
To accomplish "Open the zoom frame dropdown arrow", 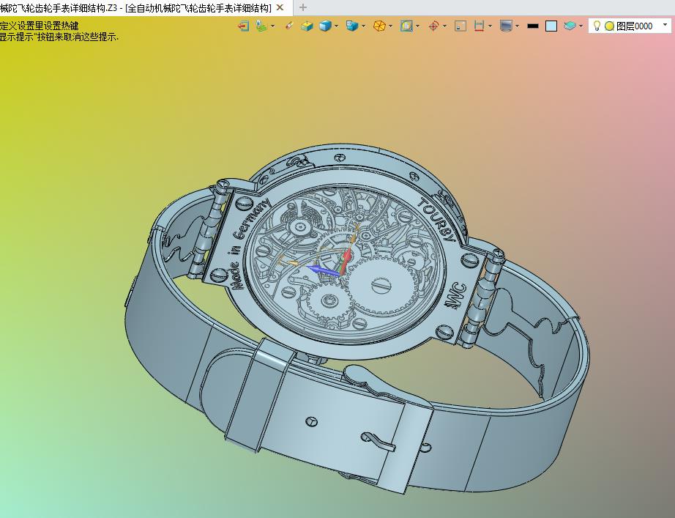I will pos(417,26).
